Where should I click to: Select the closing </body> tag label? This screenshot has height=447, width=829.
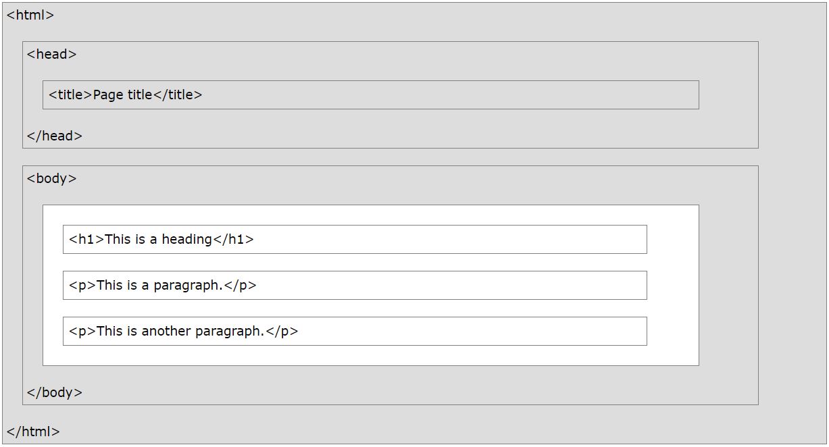pyautogui.click(x=55, y=392)
